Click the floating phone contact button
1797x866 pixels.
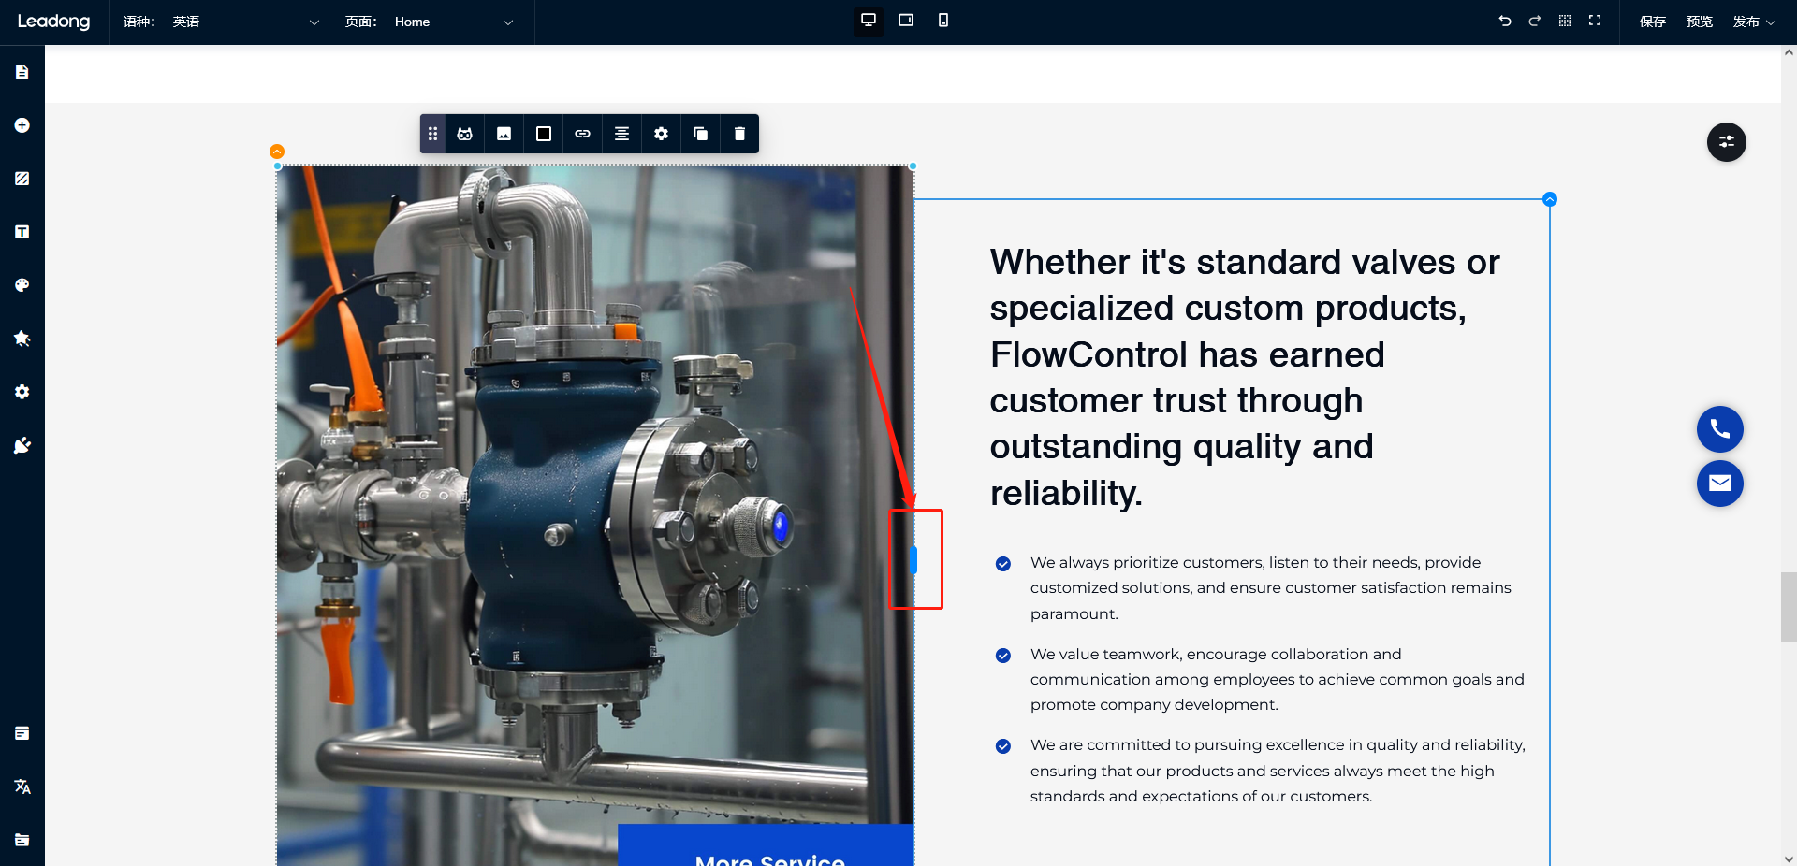click(x=1719, y=429)
